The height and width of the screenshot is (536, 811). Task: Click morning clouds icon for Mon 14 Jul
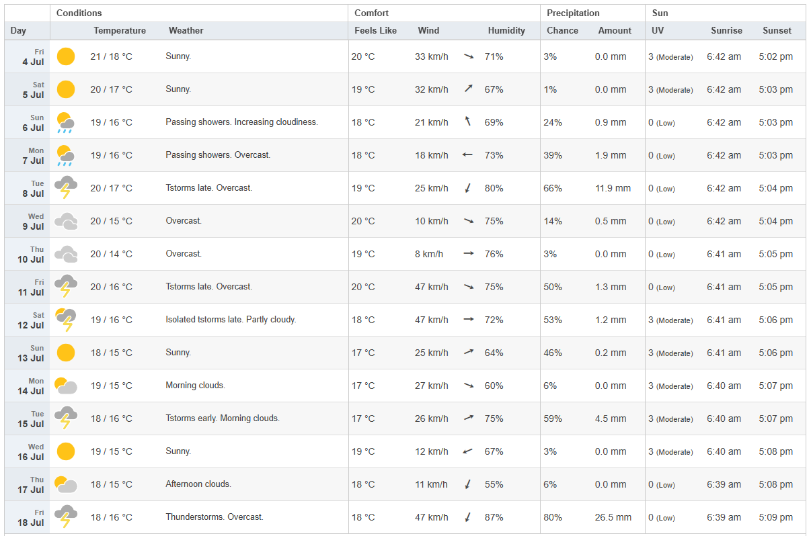click(x=66, y=386)
